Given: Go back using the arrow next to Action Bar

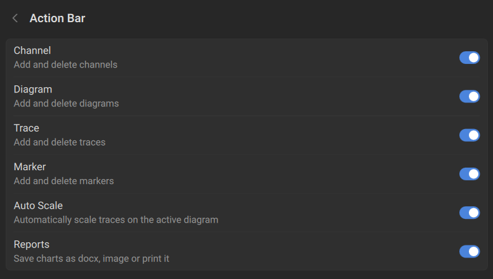Looking at the screenshot, I should click(x=15, y=18).
